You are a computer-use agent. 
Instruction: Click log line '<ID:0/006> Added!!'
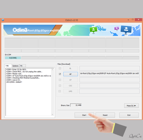pos(14,82)
